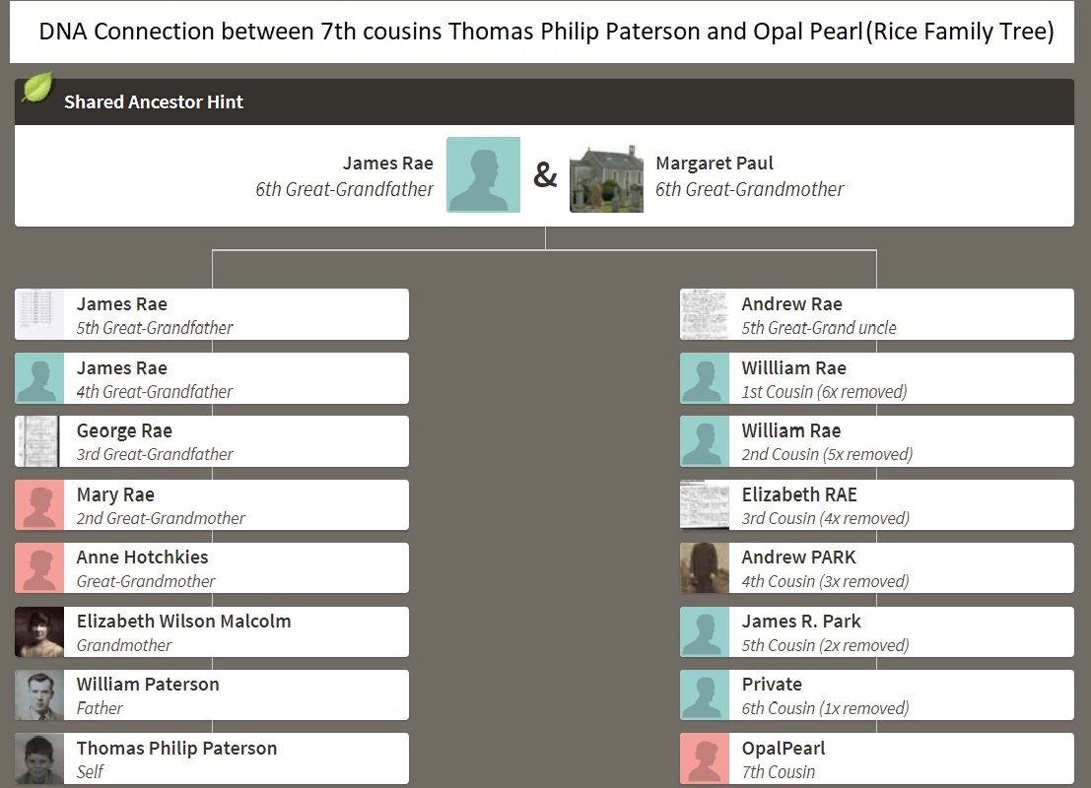Click the Margaret Paul name link

click(714, 163)
